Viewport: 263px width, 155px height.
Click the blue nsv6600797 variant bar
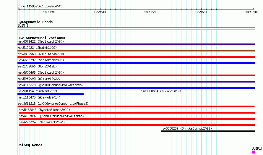tap(136, 63)
